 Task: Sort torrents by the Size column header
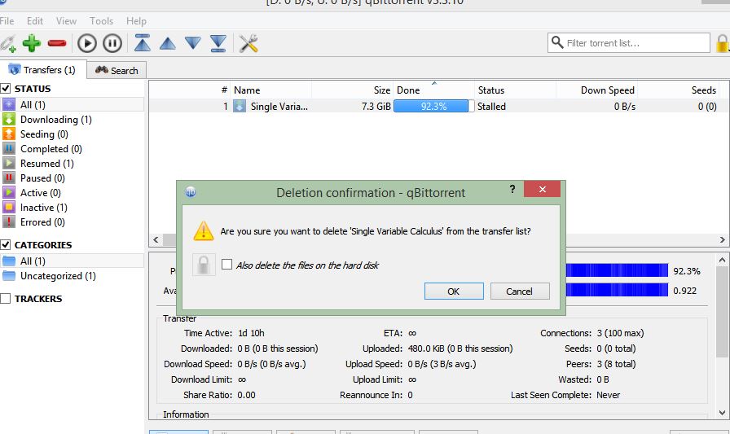point(353,90)
